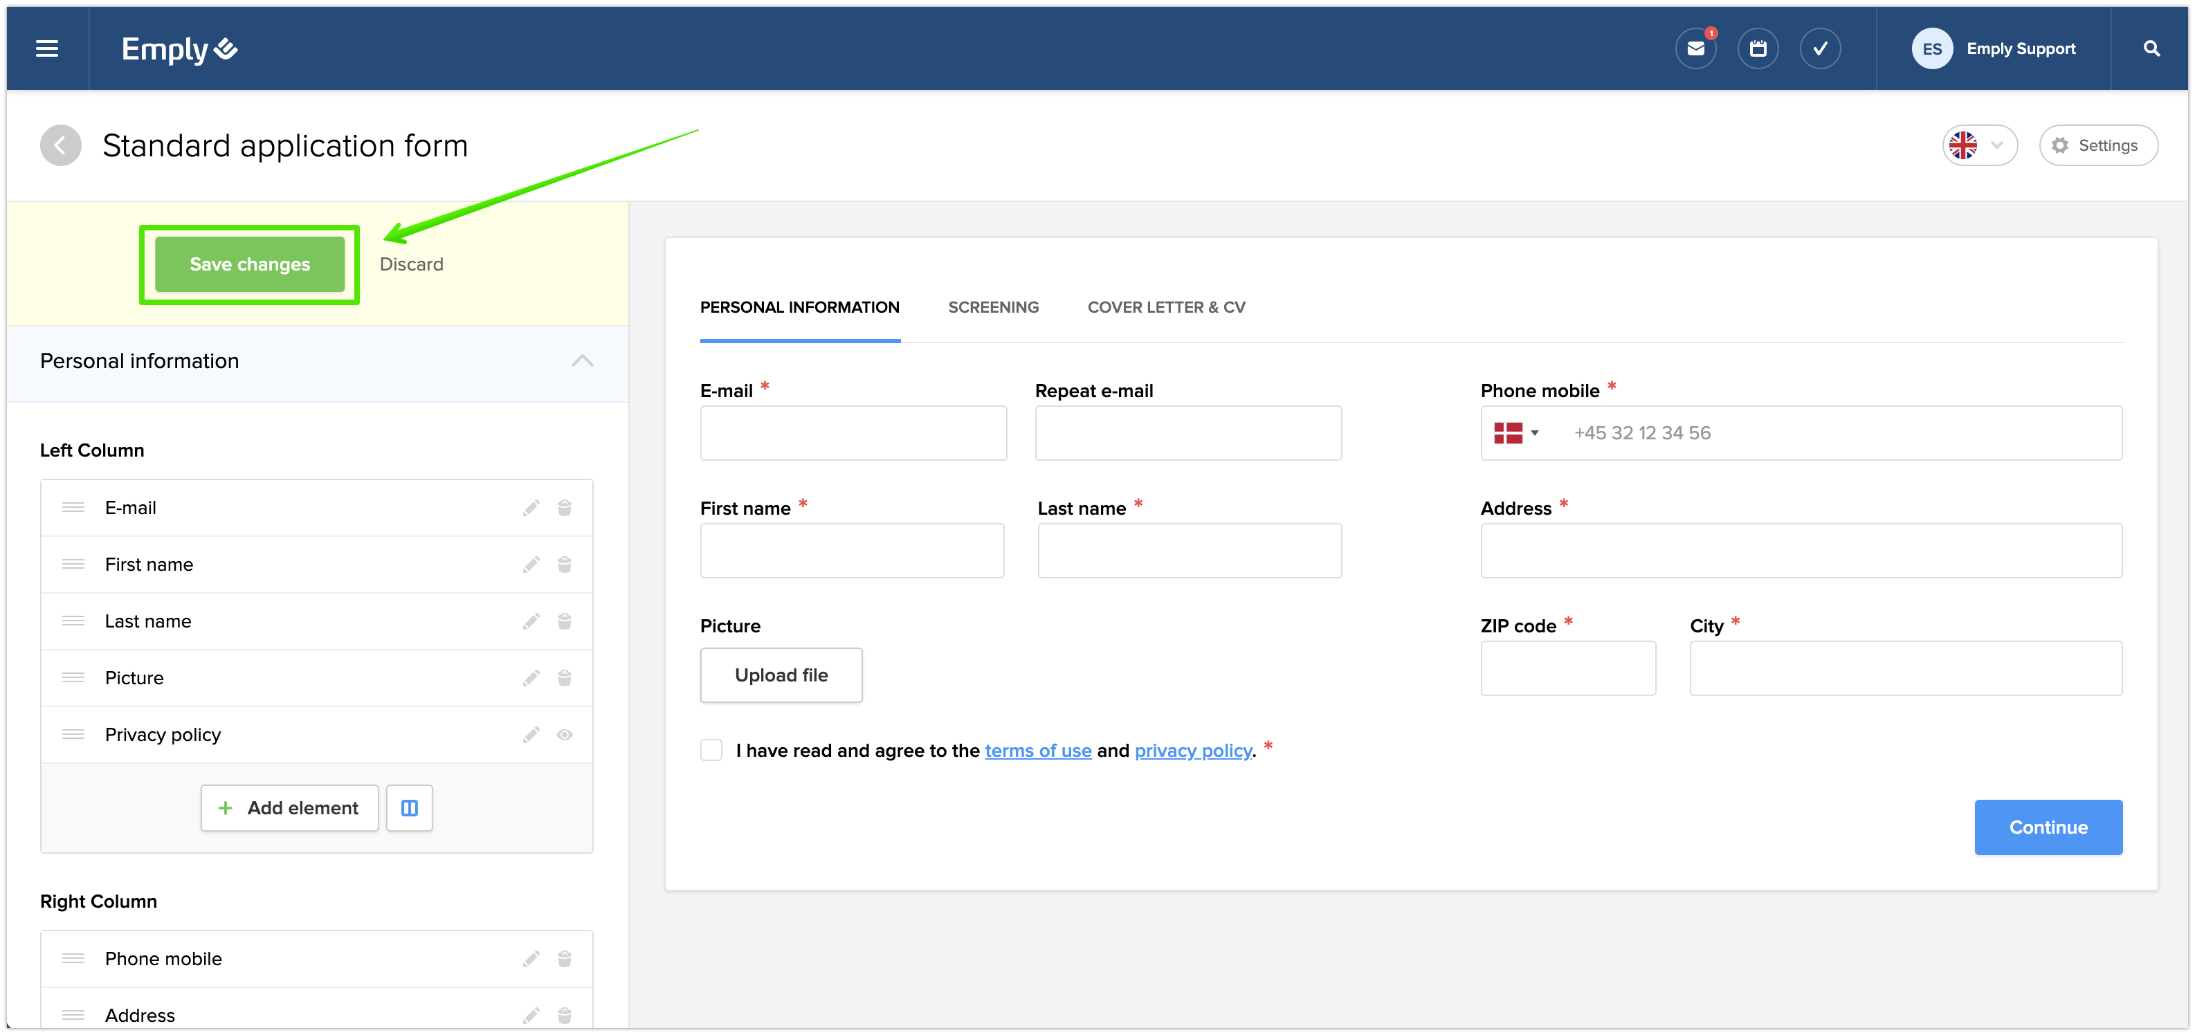The image size is (2195, 1035).
Task: Click the search magnifier icon
Action: (x=2151, y=48)
